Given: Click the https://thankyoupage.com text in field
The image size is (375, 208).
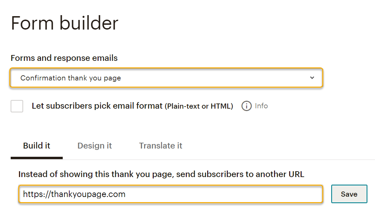Looking at the screenshot, I should [74, 194].
